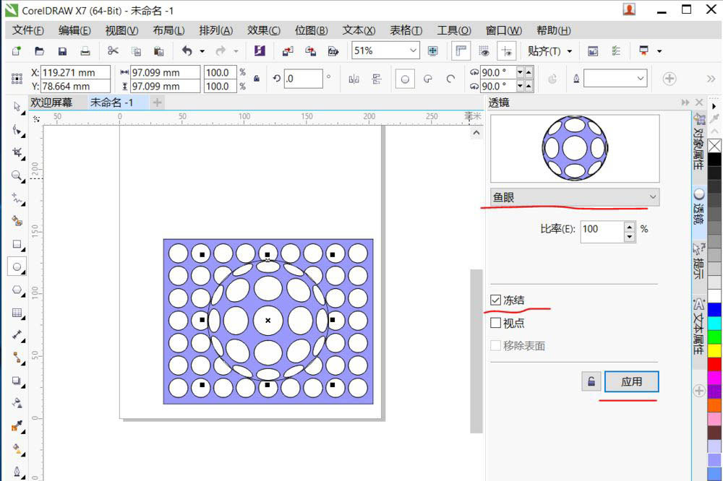Screen dimensions: 723x481
Task: Click the Save icon in toolbar
Action: pos(63,51)
